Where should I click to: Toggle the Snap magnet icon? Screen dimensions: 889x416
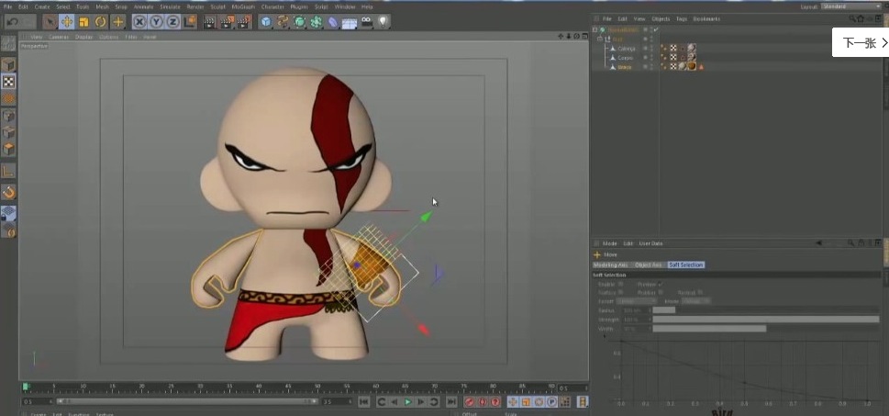(8, 192)
